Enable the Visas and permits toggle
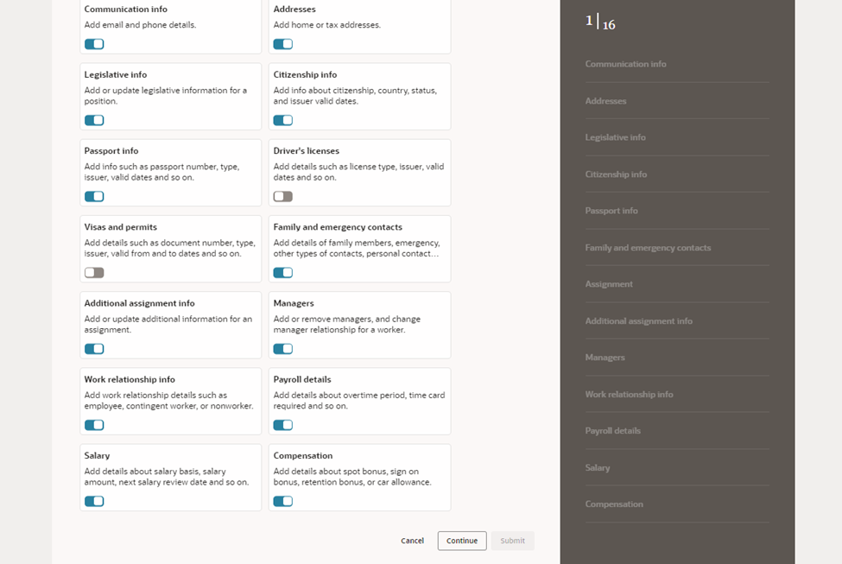 93,272
